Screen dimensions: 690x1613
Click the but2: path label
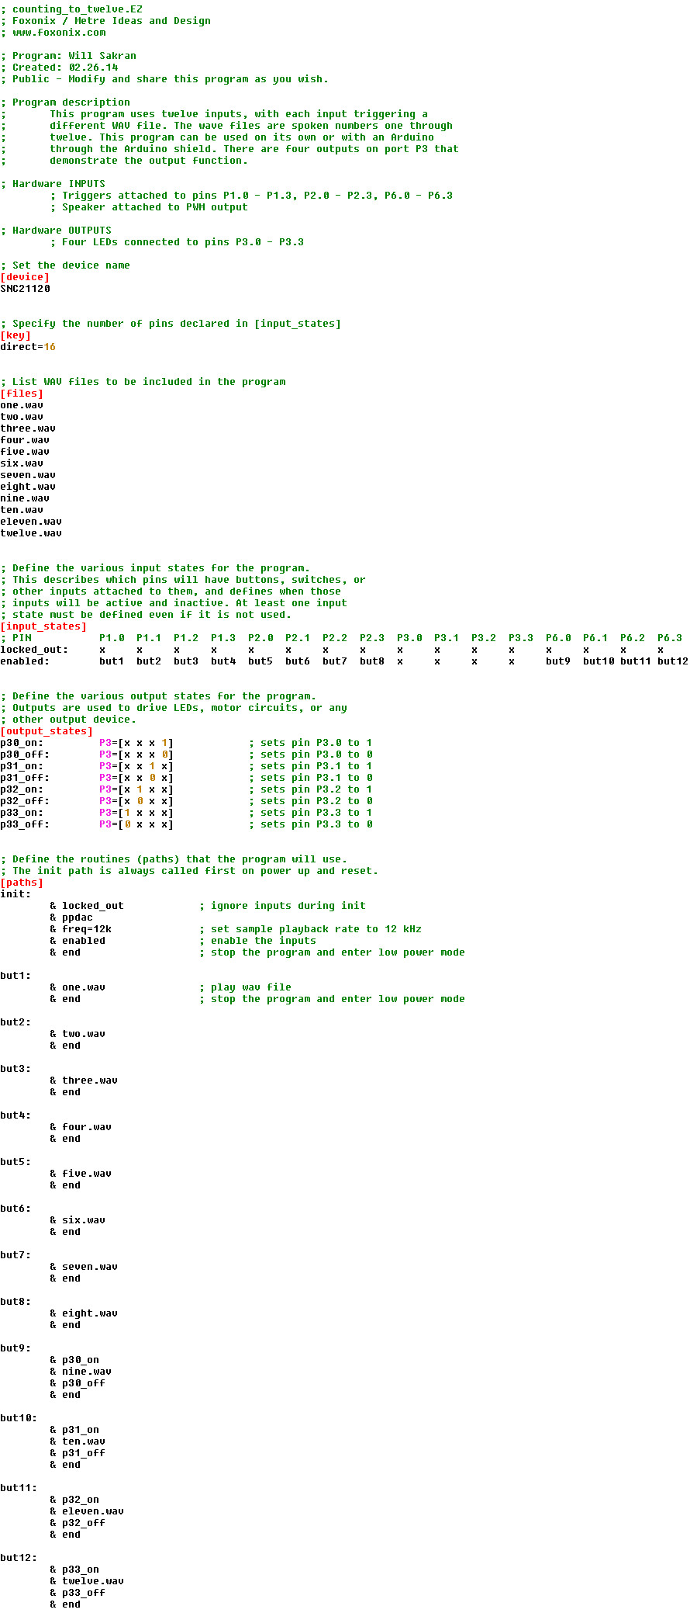(x=16, y=1022)
